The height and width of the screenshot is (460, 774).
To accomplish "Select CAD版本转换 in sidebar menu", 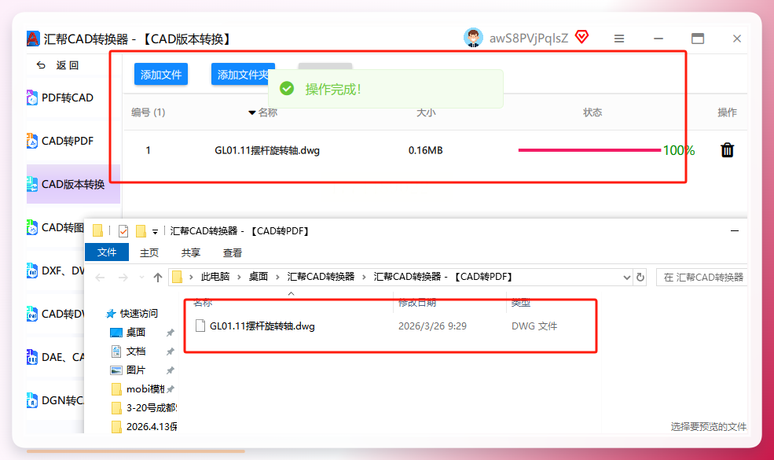I will (x=73, y=184).
